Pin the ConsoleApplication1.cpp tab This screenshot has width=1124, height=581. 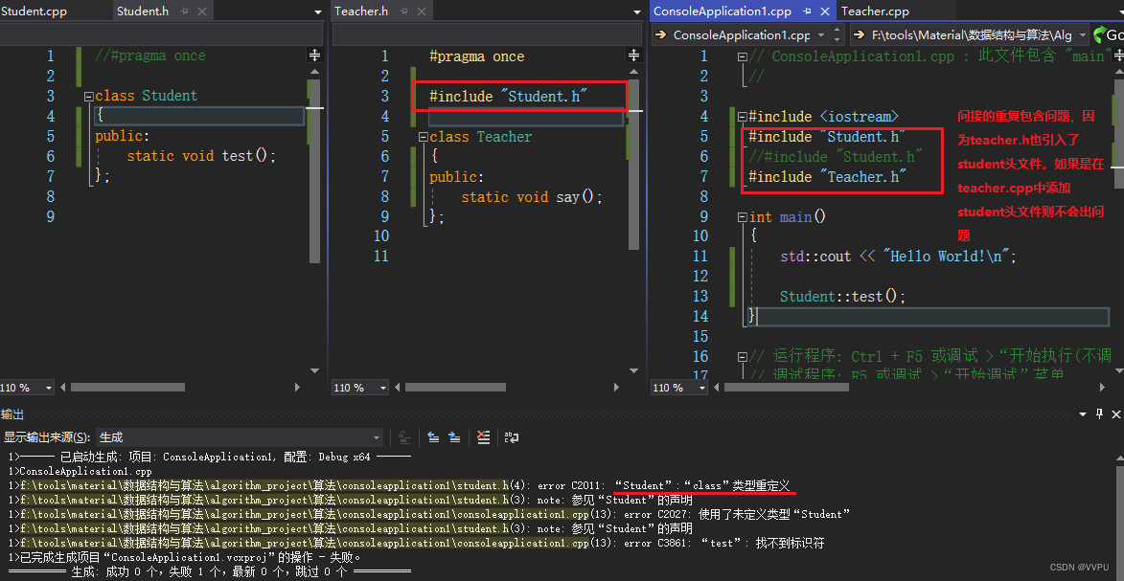[x=808, y=11]
